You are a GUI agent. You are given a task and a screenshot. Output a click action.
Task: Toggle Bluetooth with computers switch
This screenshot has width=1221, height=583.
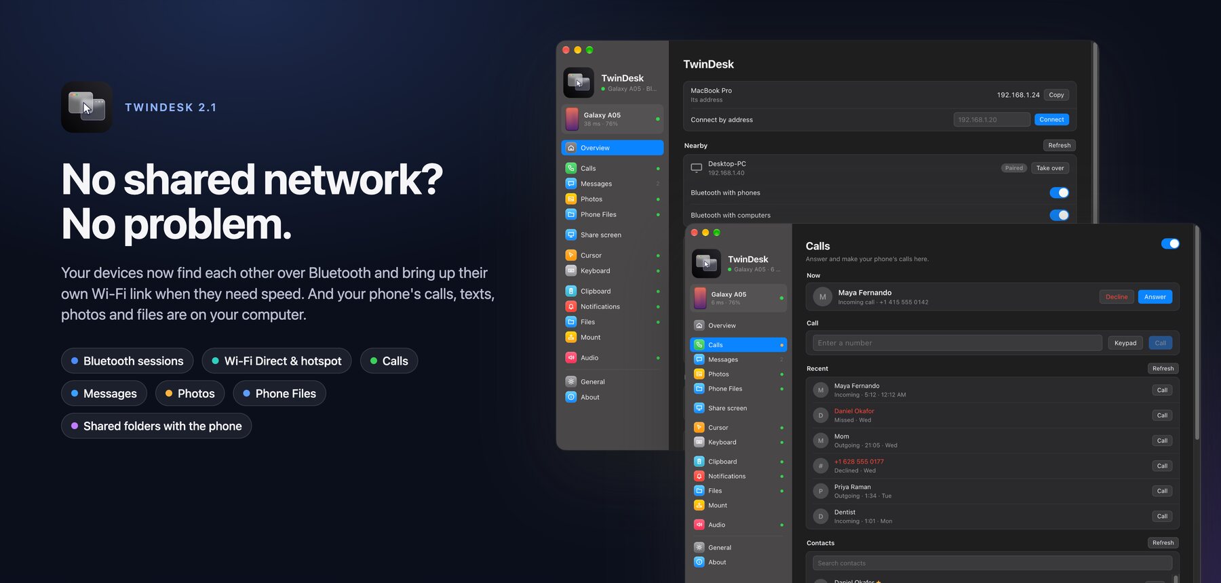[1059, 215]
